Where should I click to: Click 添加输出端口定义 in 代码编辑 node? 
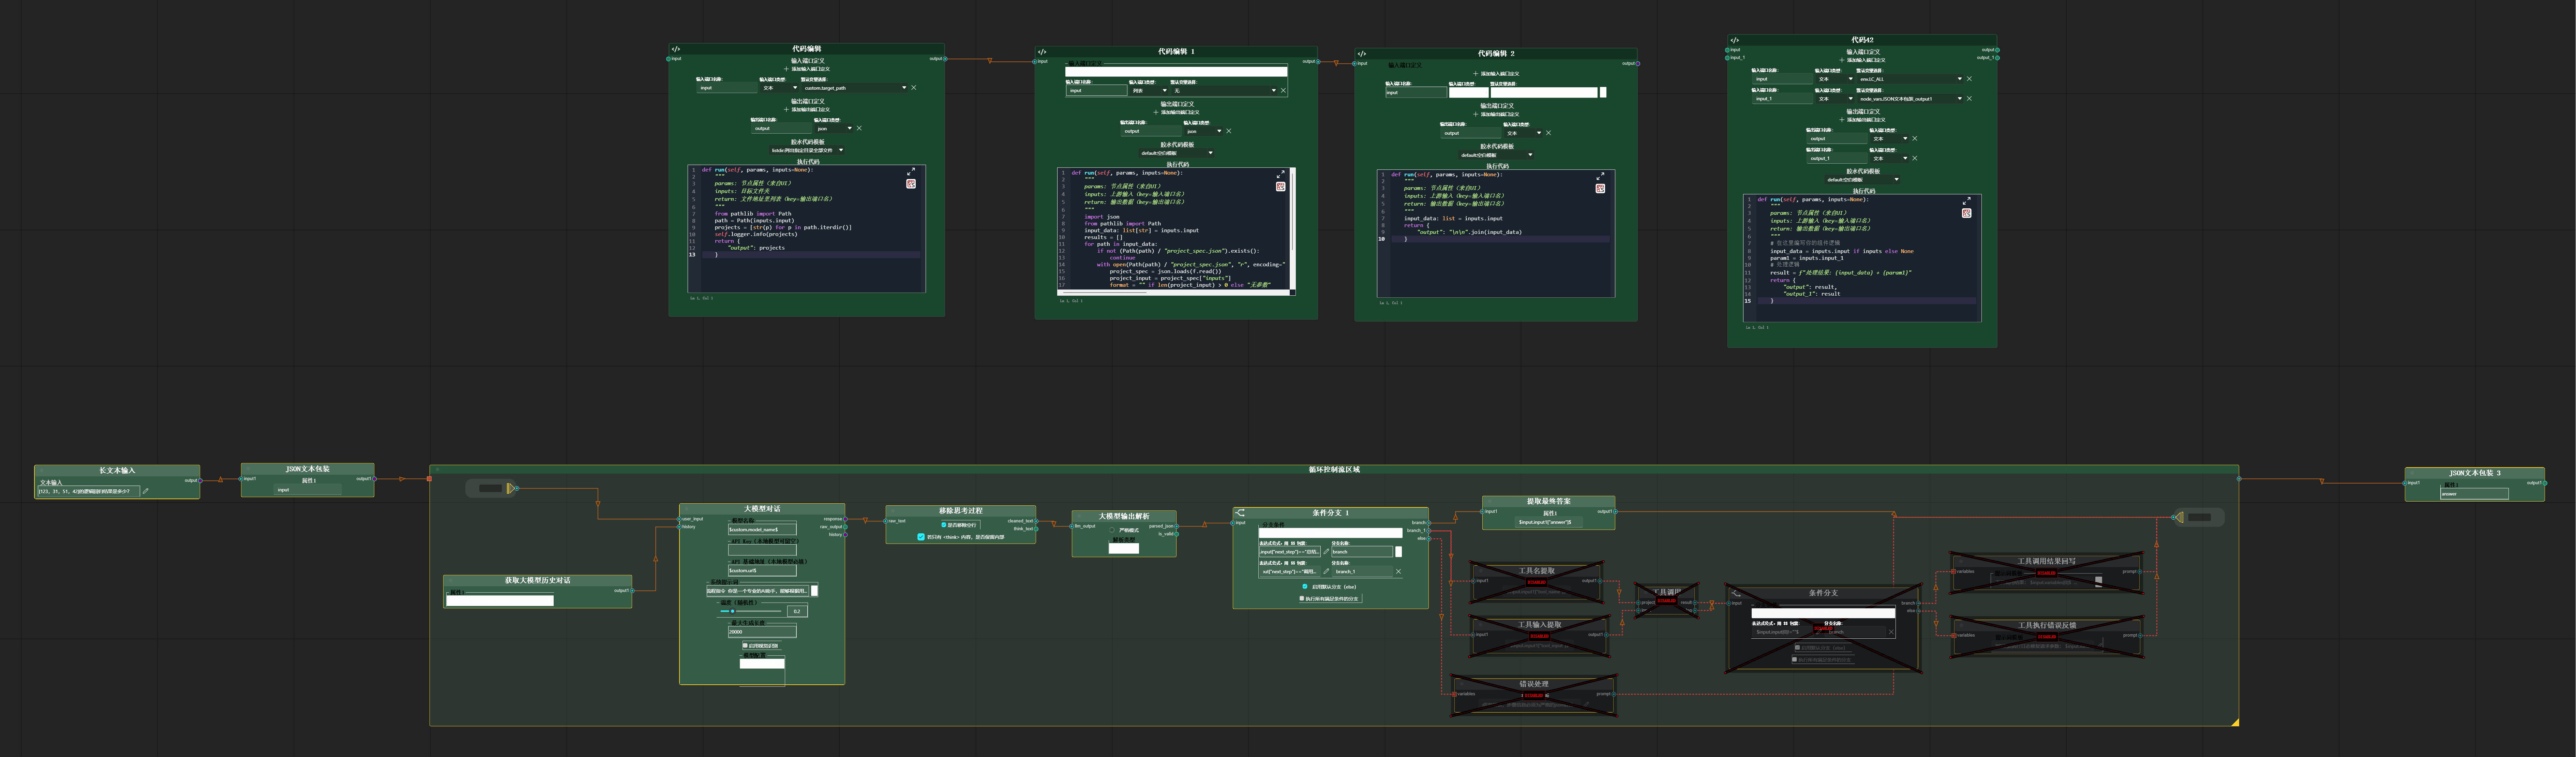807,110
